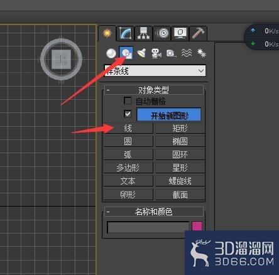Enable the 自动栅格 checkbox
Screen dimensions: 279x275
click(x=128, y=101)
